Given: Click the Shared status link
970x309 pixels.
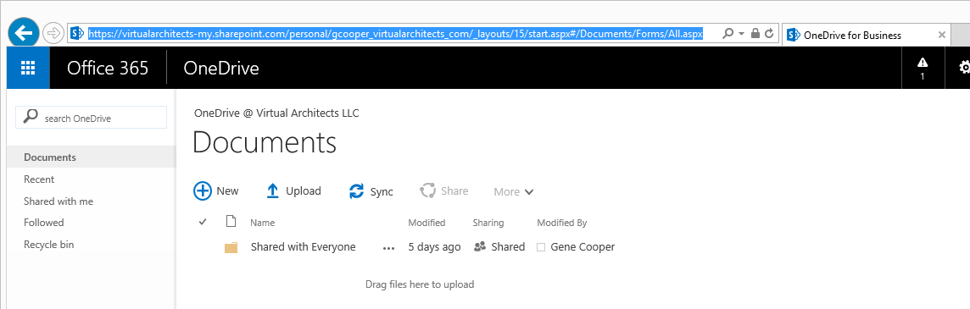Looking at the screenshot, I should click(x=508, y=247).
